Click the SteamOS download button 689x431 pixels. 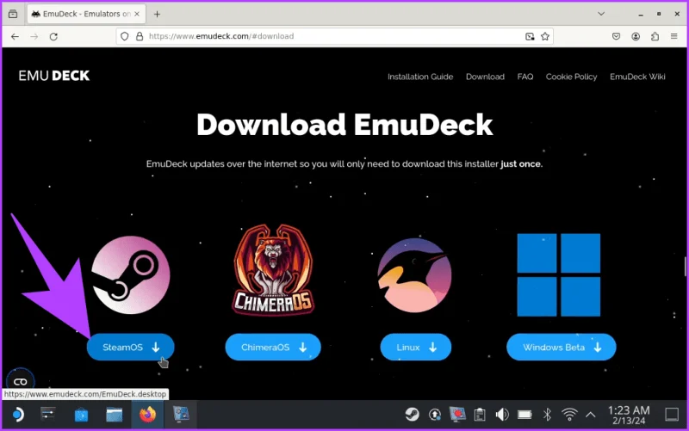click(x=131, y=348)
